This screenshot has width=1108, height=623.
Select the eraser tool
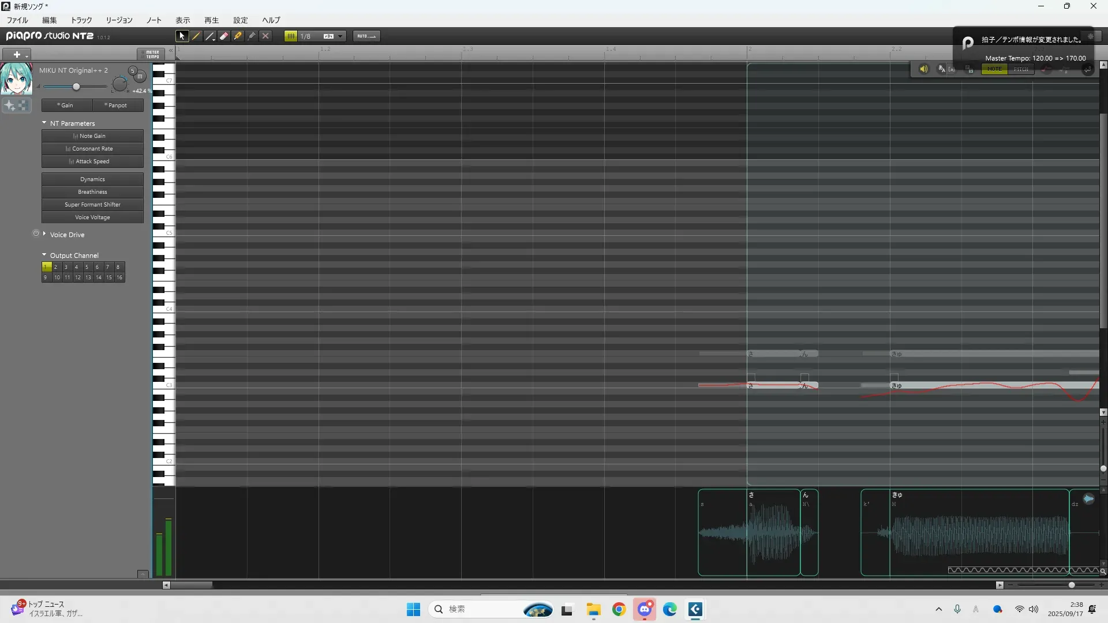pos(224,36)
